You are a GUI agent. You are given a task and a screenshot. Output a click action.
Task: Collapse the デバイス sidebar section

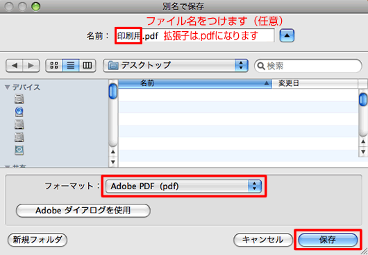(x=7, y=87)
